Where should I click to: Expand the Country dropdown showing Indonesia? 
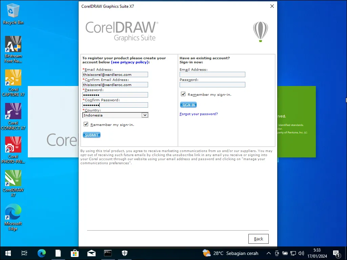[145, 115]
